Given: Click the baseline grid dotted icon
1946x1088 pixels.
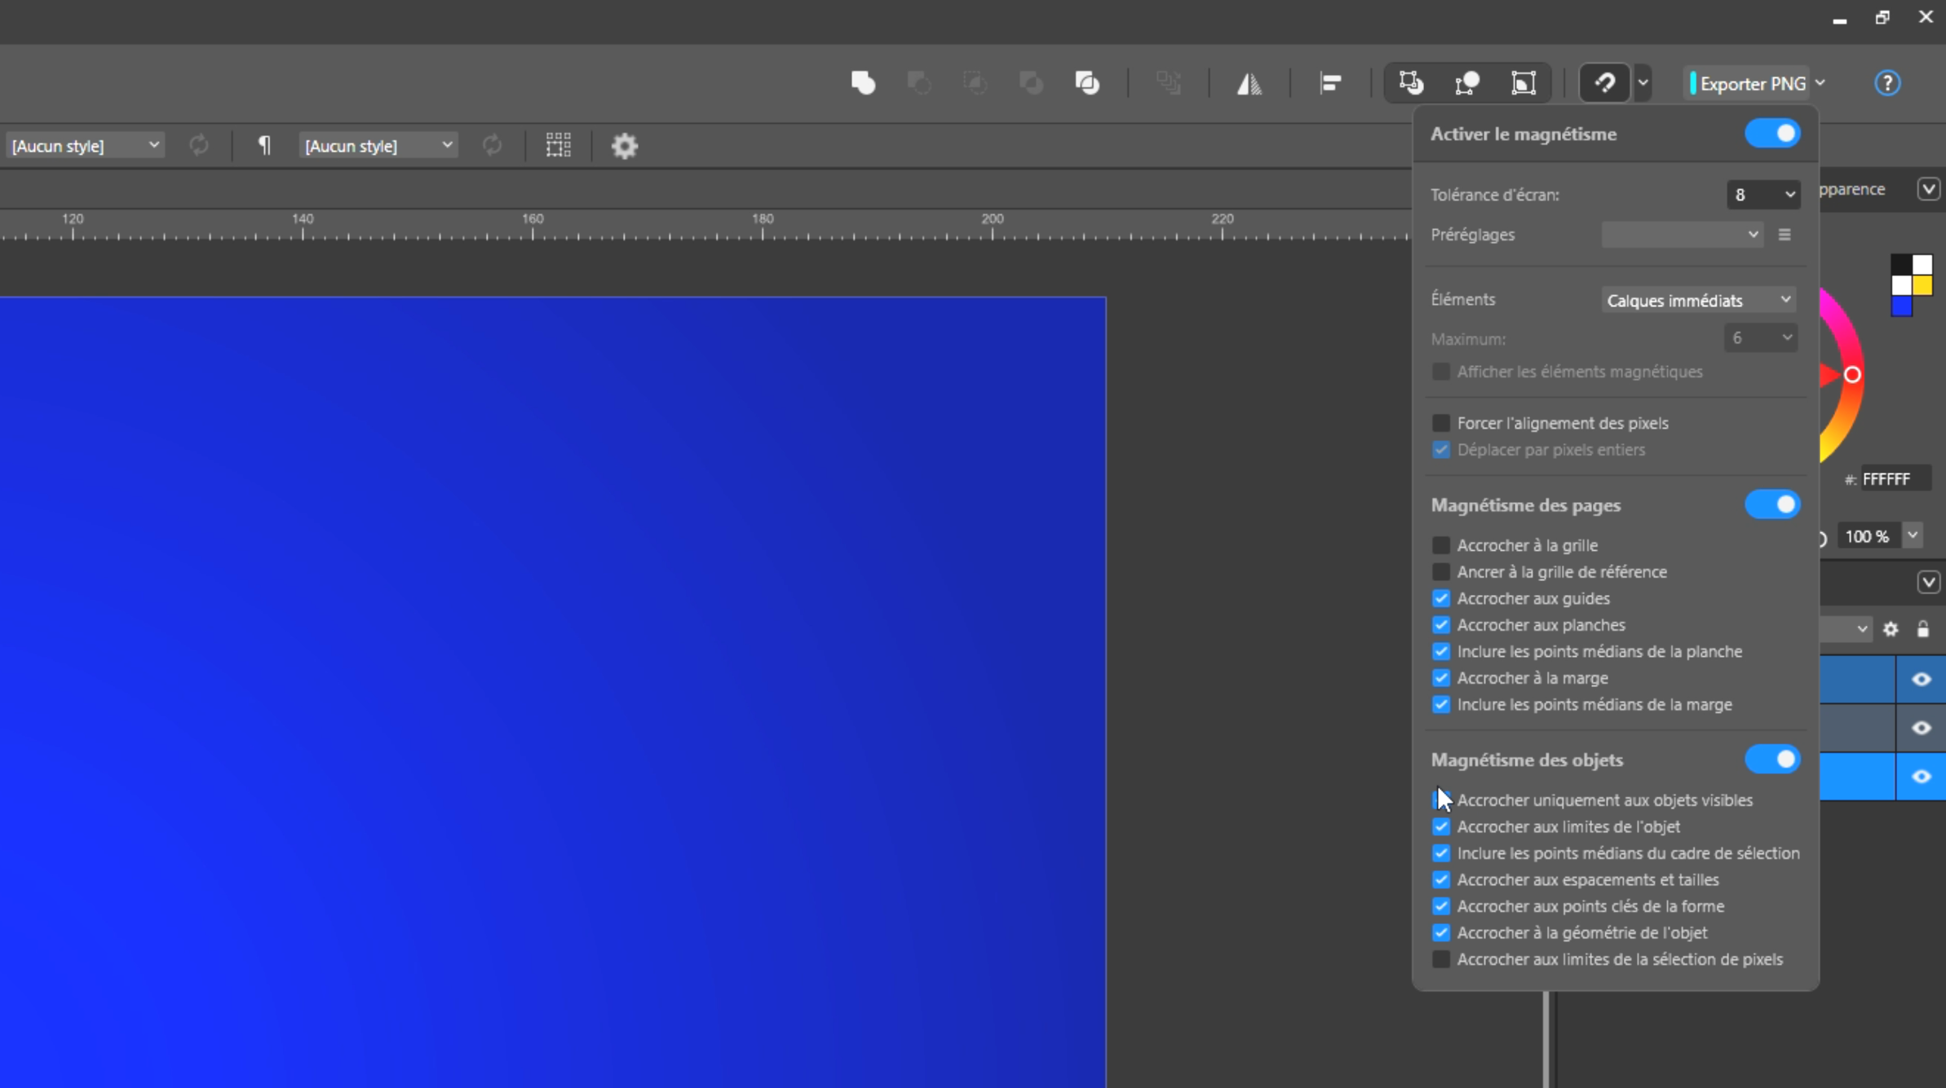Looking at the screenshot, I should (x=558, y=146).
